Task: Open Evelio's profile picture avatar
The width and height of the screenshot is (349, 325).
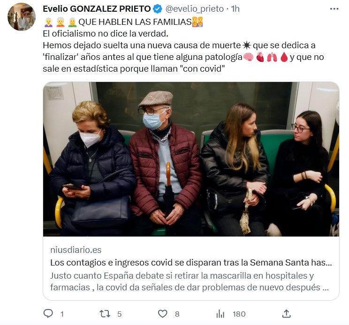Action: (21, 17)
